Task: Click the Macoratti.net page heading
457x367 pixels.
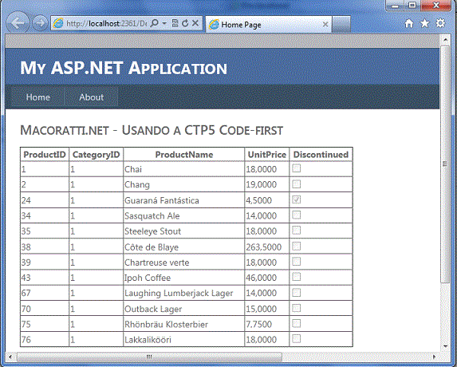Action: (152, 130)
